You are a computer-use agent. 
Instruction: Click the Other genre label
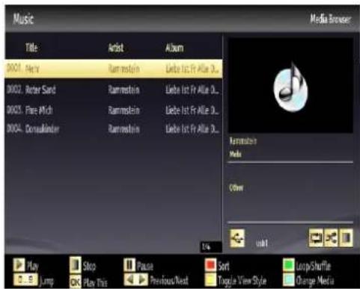tap(236, 187)
